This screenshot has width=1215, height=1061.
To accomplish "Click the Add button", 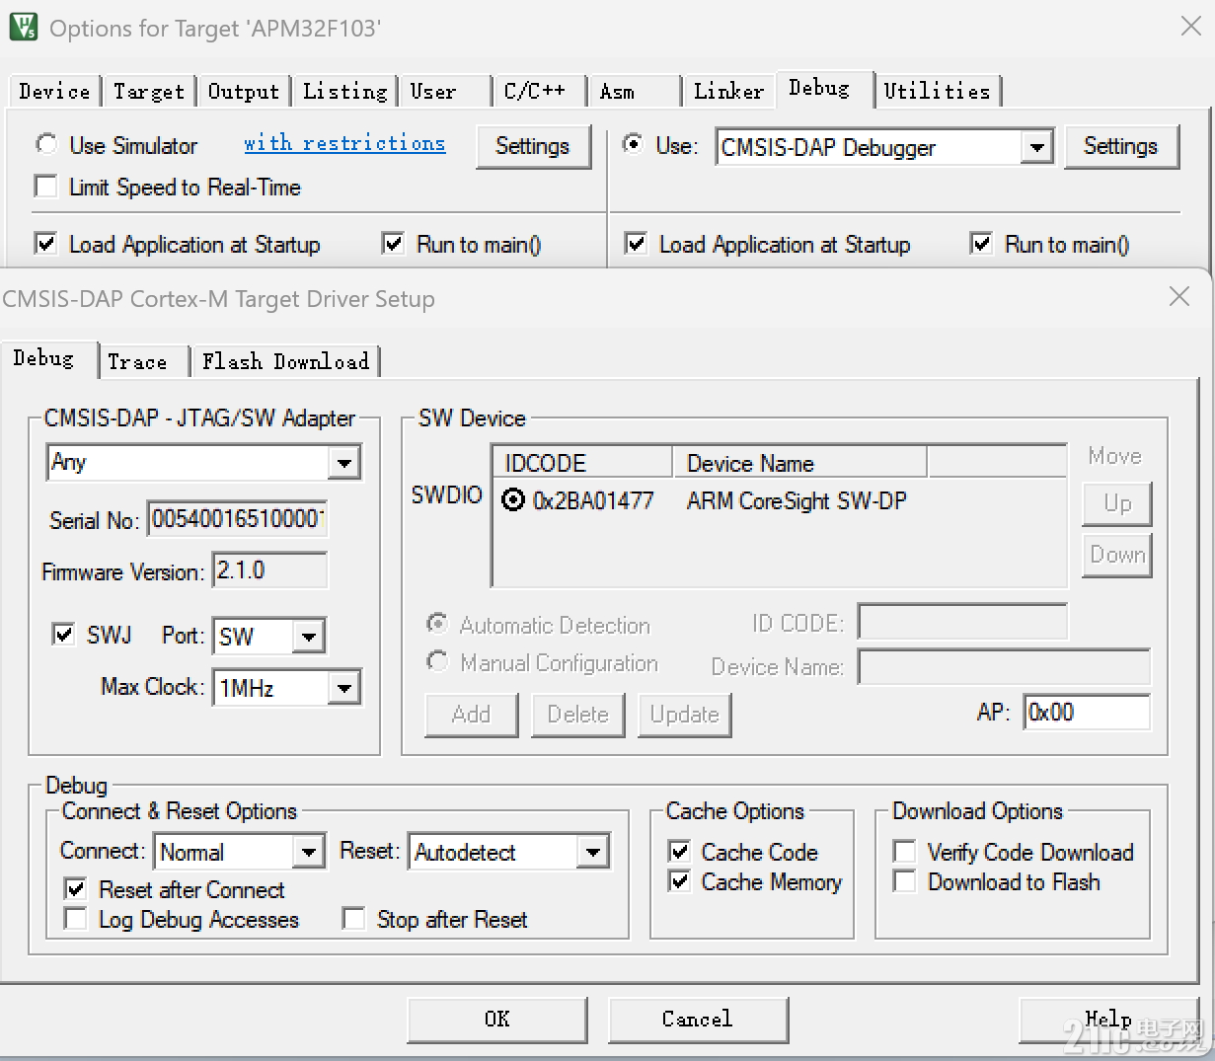I will click(x=472, y=715).
